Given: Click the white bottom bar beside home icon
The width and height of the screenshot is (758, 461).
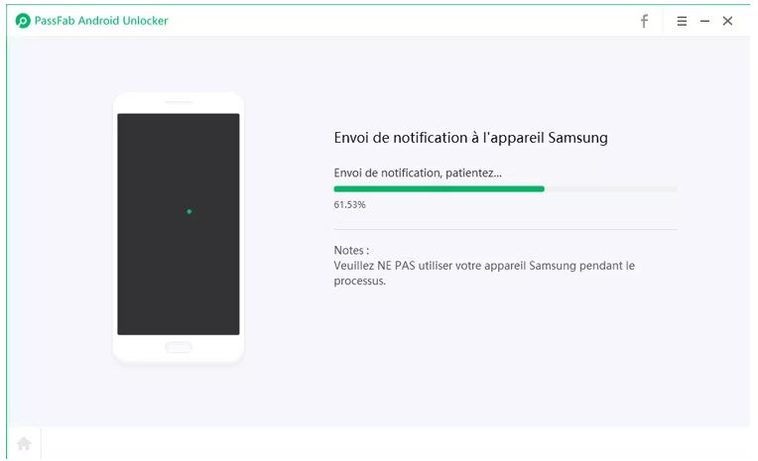Looking at the screenshot, I should click(396, 443).
